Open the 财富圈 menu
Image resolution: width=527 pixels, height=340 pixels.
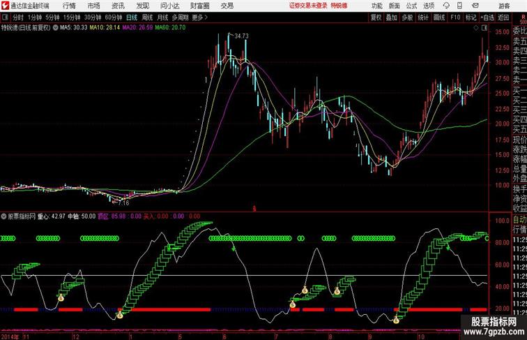pyautogui.click(x=200, y=6)
